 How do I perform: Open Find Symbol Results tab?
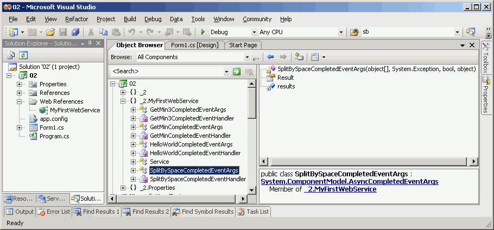click(204, 212)
